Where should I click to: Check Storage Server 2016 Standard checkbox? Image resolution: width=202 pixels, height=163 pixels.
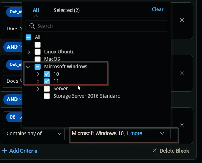pyautogui.click(x=47, y=96)
